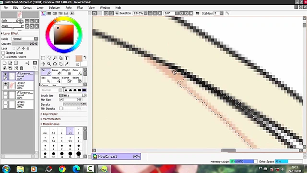This screenshot has width=307, height=173.
Task: Hide the top Linework layer eye
Action: coord(5,74)
